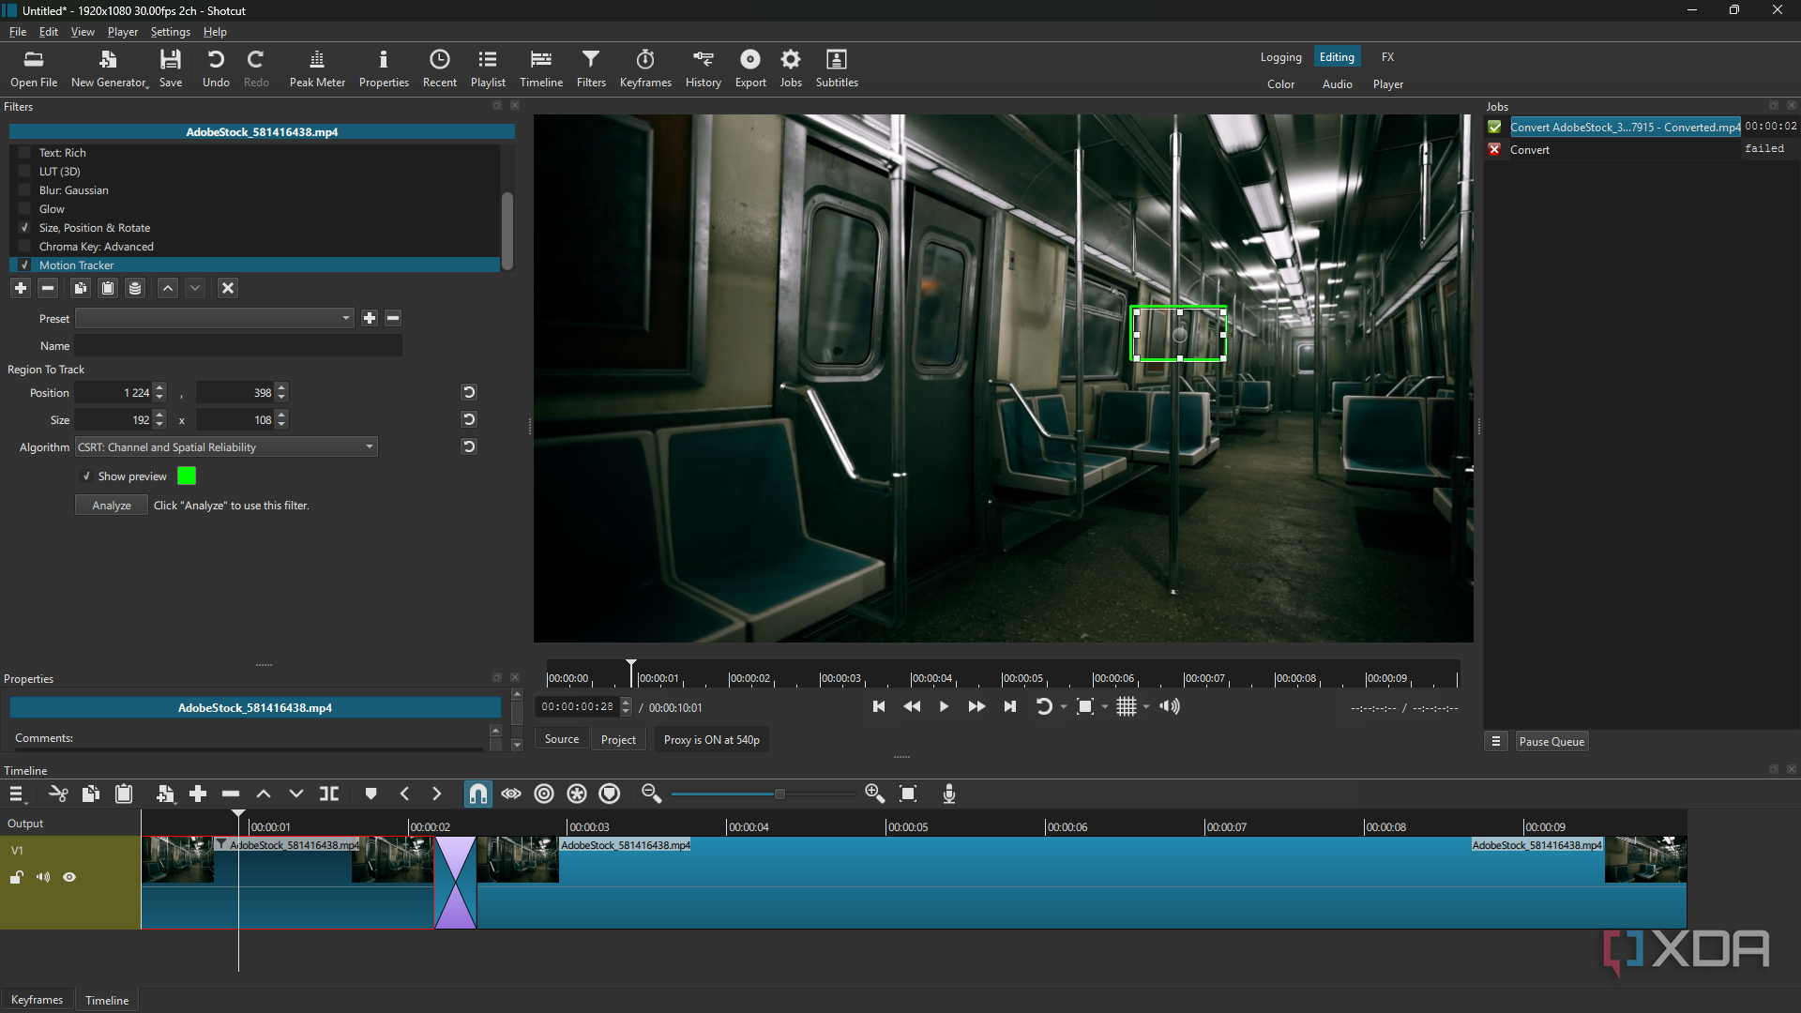Click Pause Queue in Jobs panel
Image resolution: width=1801 pixels, height=1013 pixels.
[x=1551, y=742]
